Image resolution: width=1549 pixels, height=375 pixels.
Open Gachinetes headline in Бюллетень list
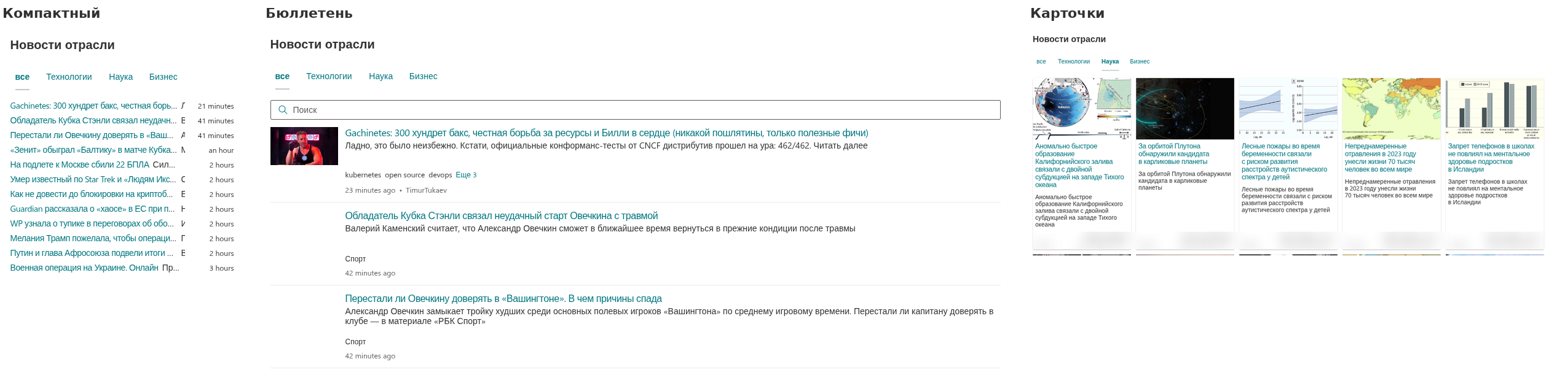point(607,133)
